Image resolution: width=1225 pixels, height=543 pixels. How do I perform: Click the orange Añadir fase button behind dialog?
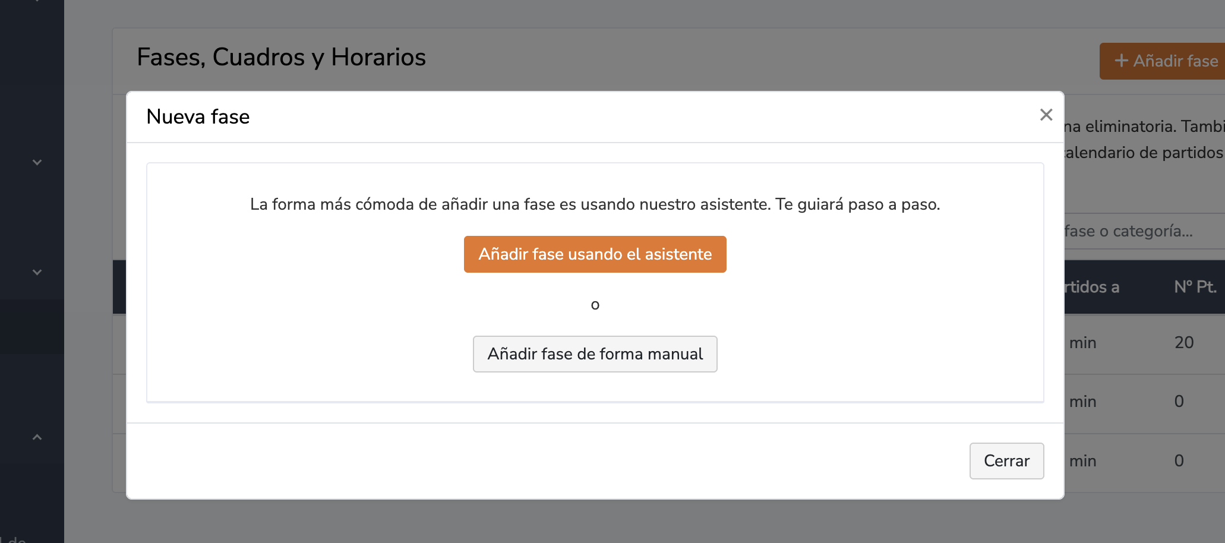point(1164,61)
